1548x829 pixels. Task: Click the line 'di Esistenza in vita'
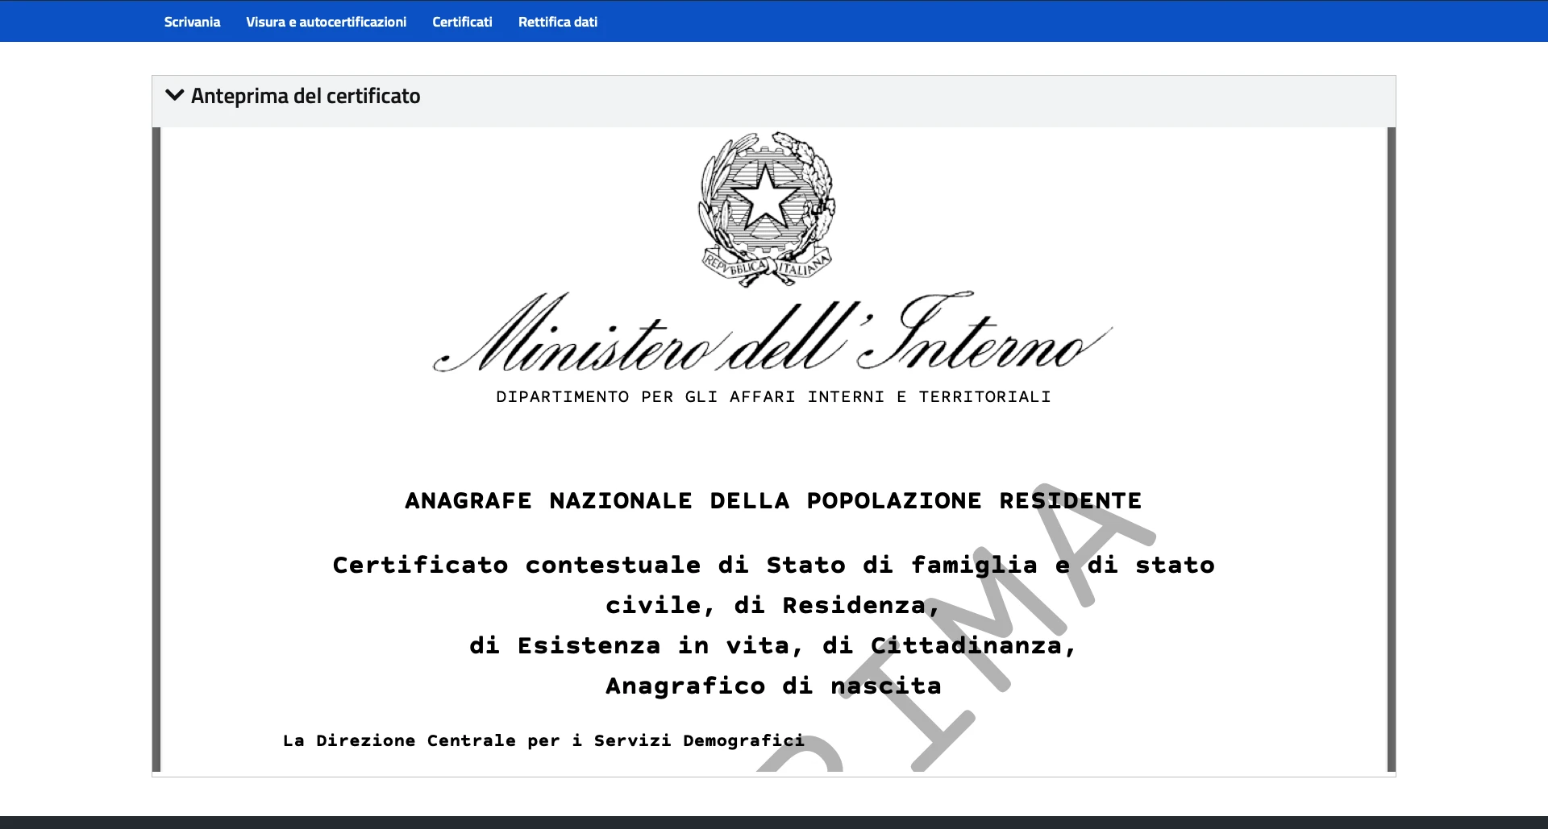[773, 645]
